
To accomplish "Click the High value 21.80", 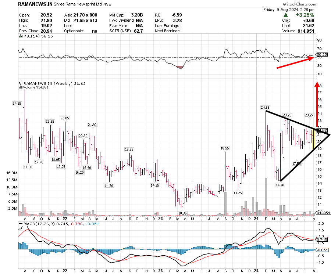I will point(46,21).
